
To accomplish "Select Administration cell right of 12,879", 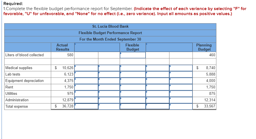I will 86,100.
